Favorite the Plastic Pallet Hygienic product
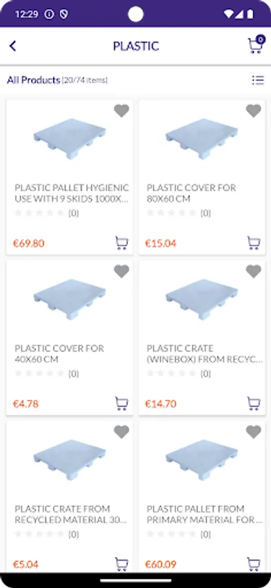Screen dimensions: 271x588 point(121,110)
